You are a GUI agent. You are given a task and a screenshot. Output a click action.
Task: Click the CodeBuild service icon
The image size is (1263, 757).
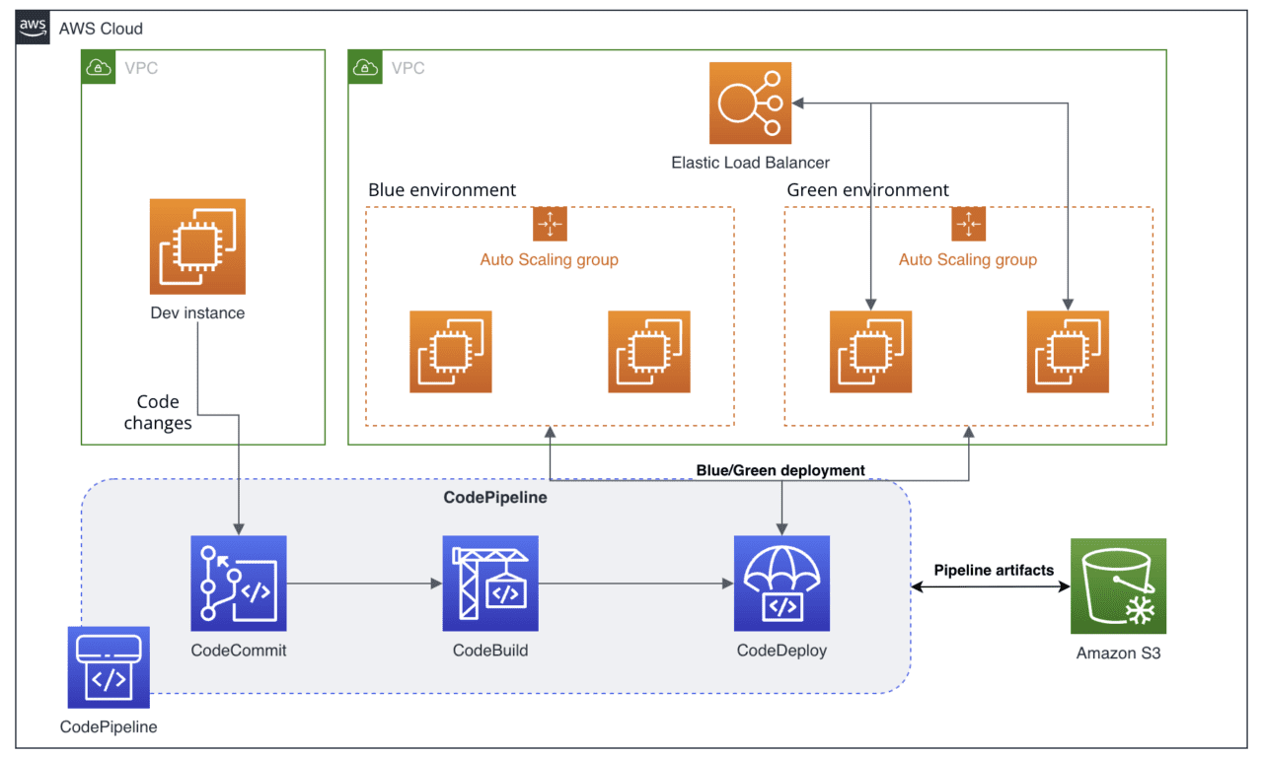point(490,584)
